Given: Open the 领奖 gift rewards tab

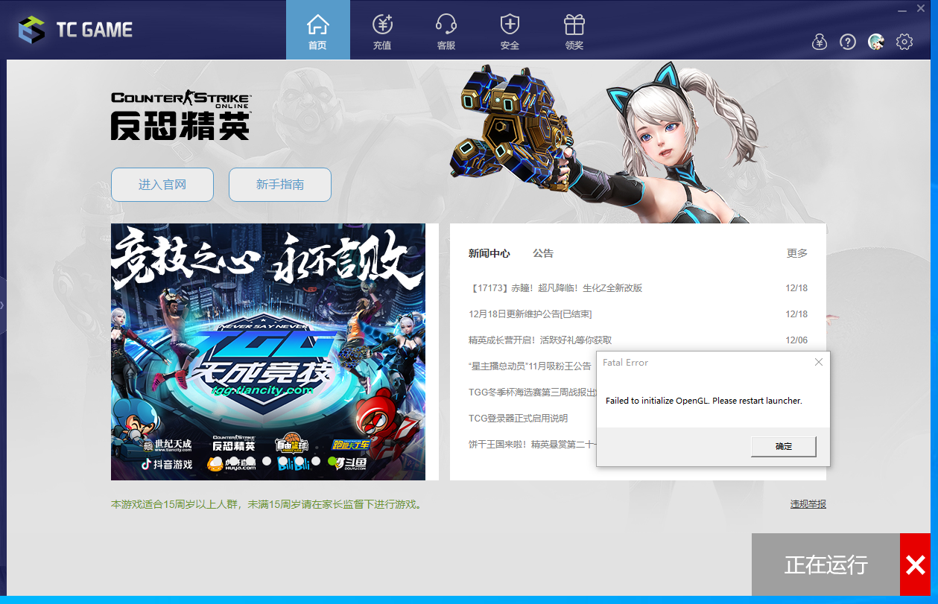Looking at the screenshot, I should [574, 31].
